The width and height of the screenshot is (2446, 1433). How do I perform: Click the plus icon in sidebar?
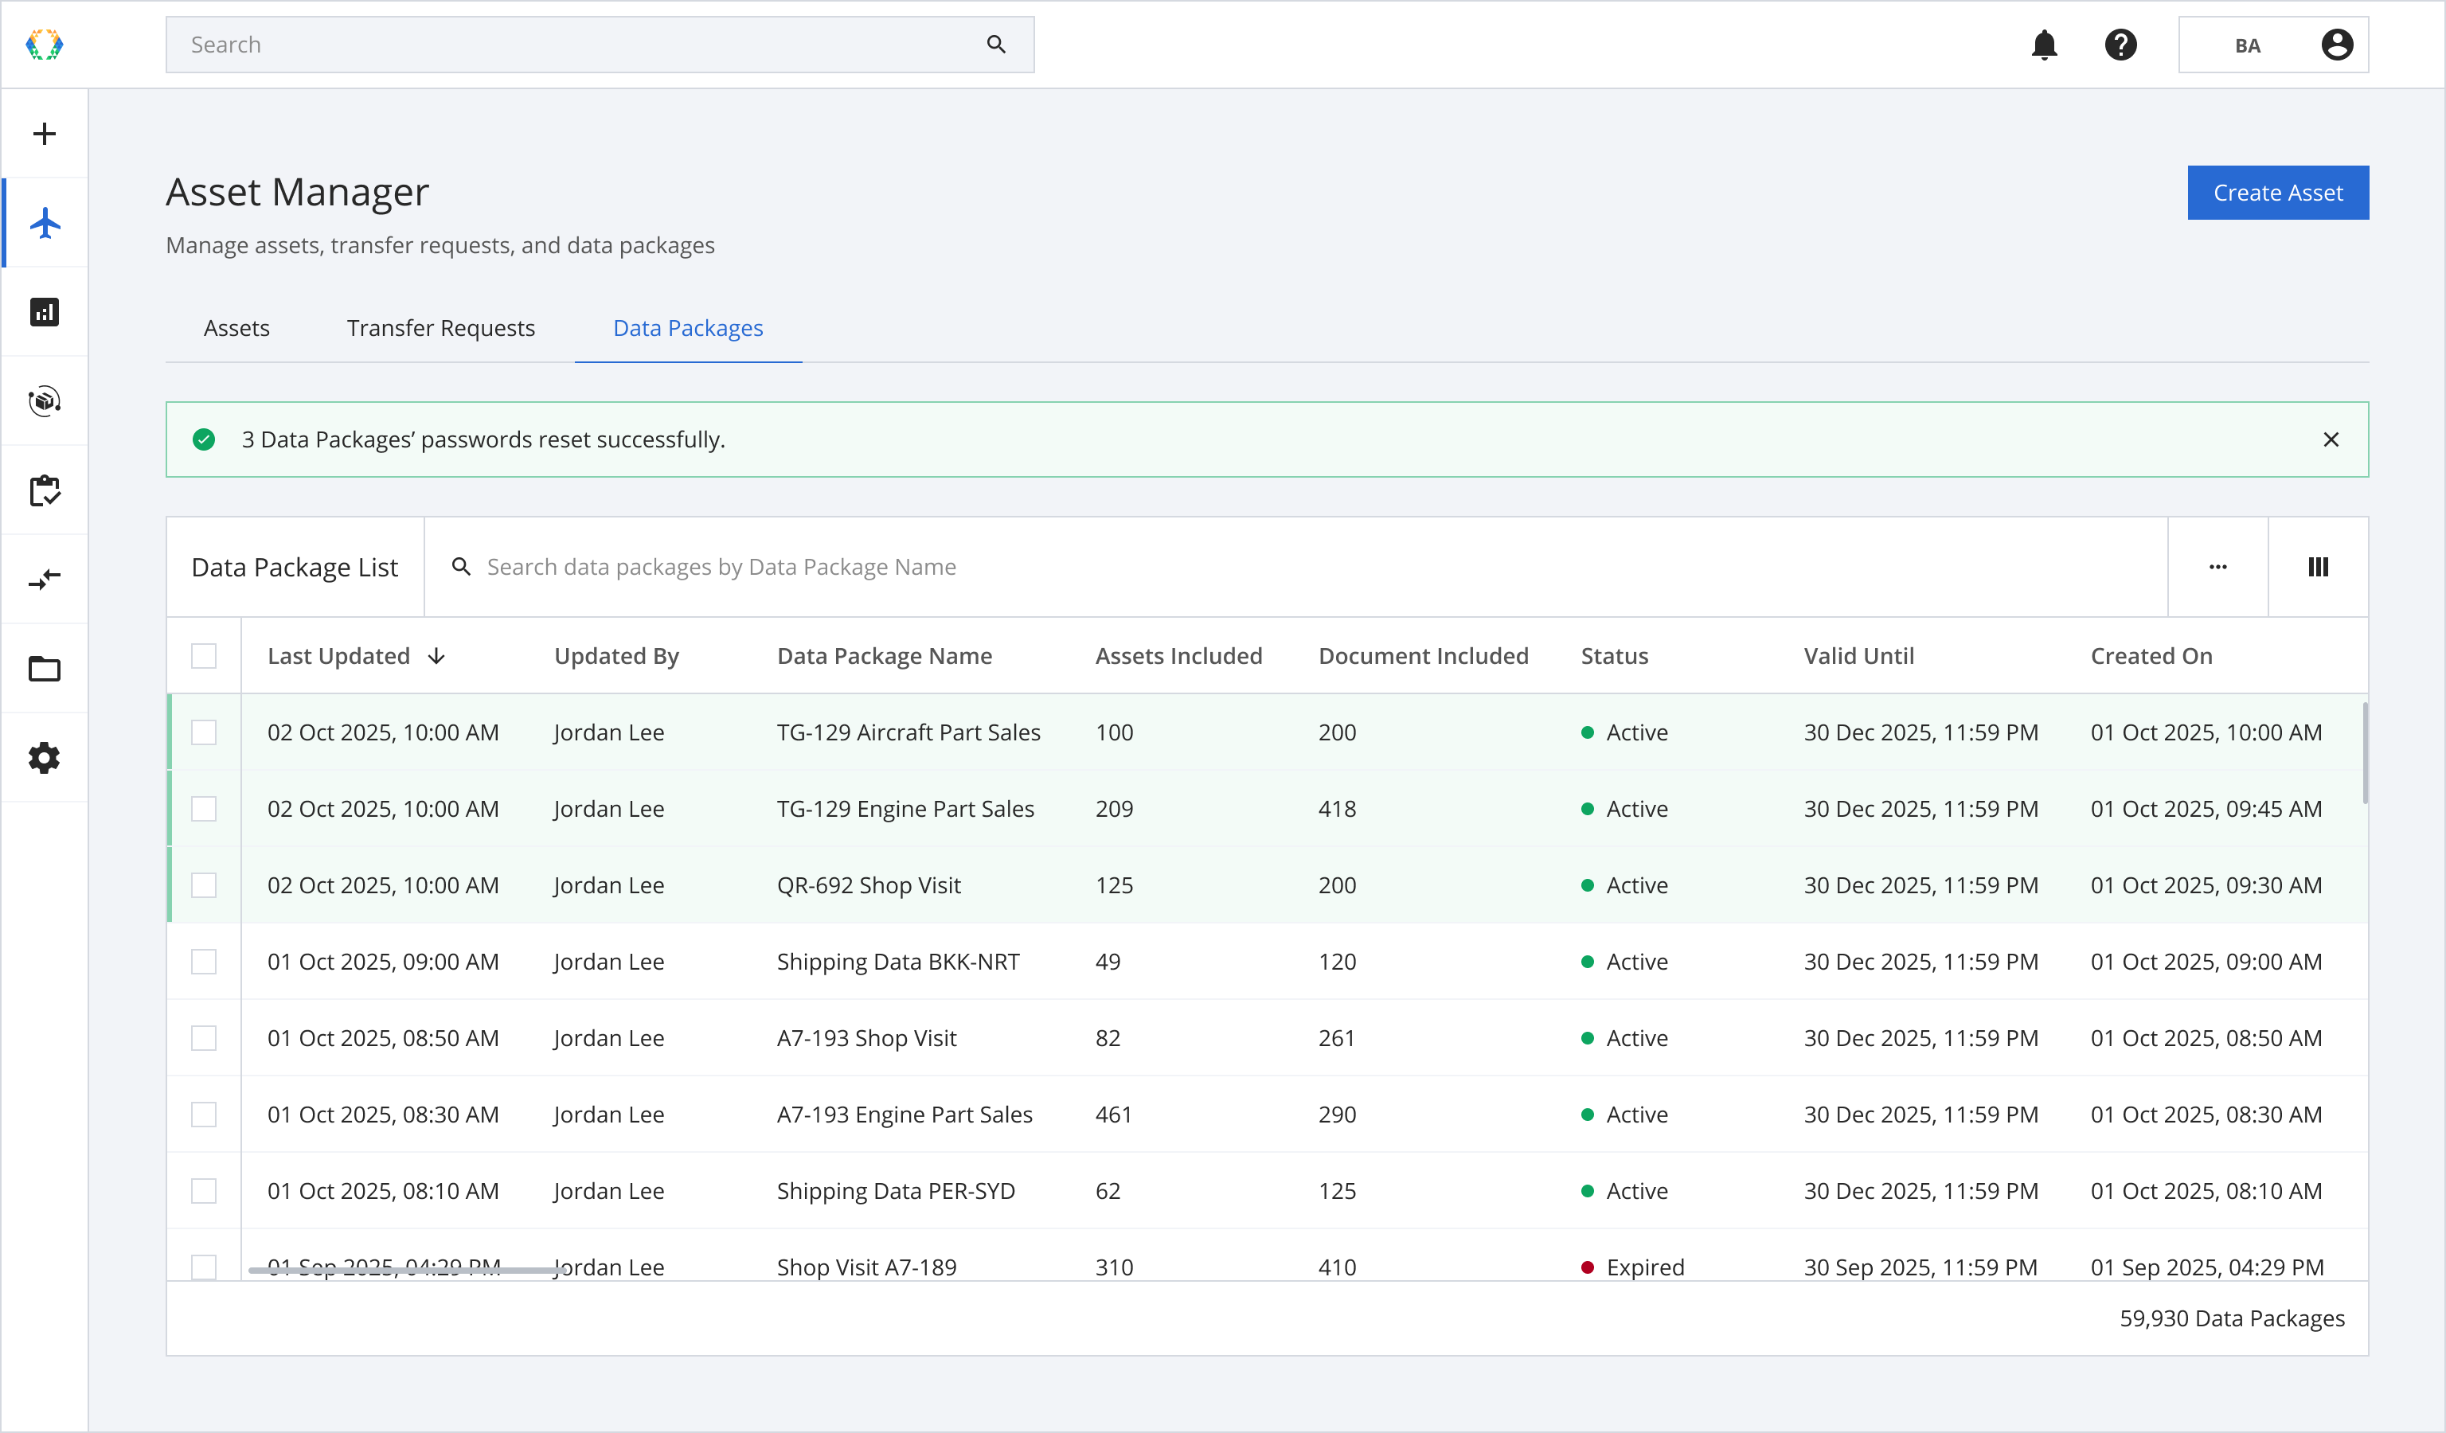[x=45, y=134]
